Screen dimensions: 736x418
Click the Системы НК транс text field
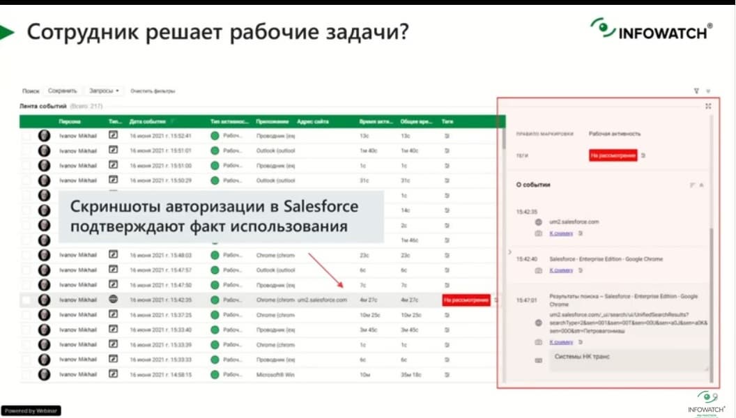[629, 360]
